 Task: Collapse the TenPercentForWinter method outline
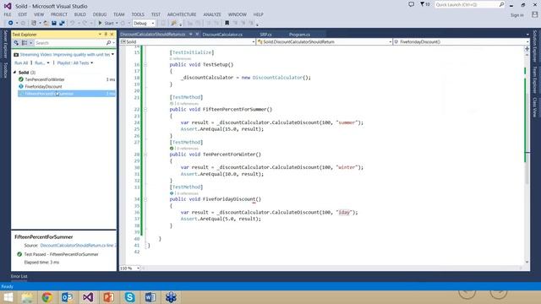pos(145,155)
